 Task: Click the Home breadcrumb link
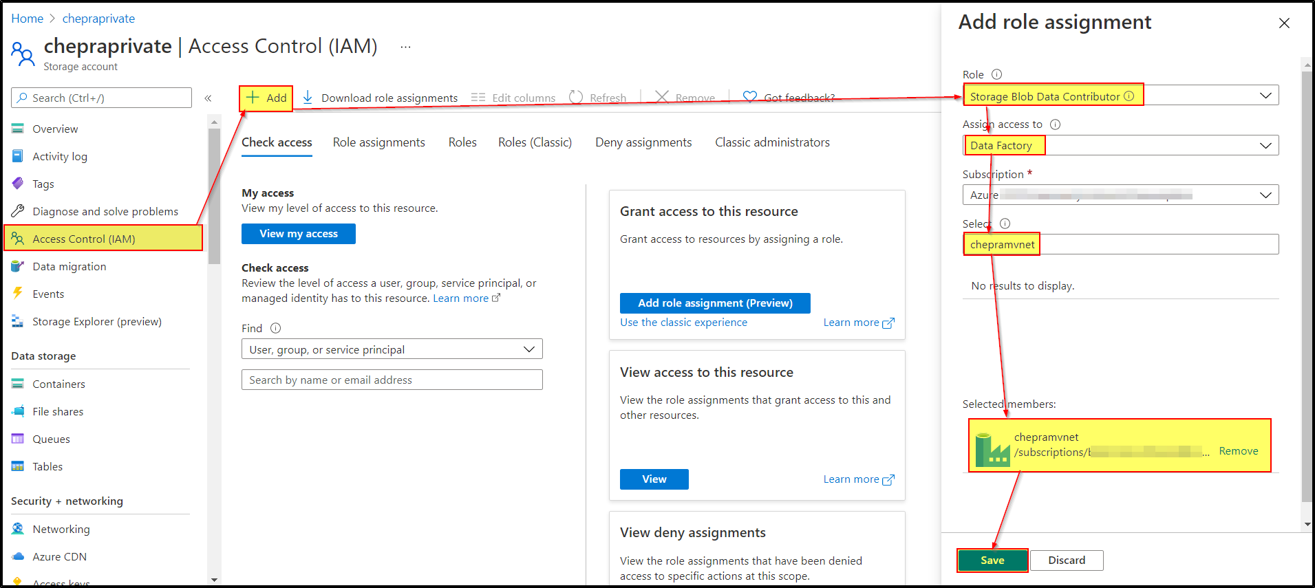tap(28, 19)
